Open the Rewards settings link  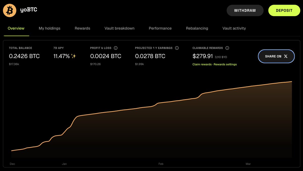225,64
